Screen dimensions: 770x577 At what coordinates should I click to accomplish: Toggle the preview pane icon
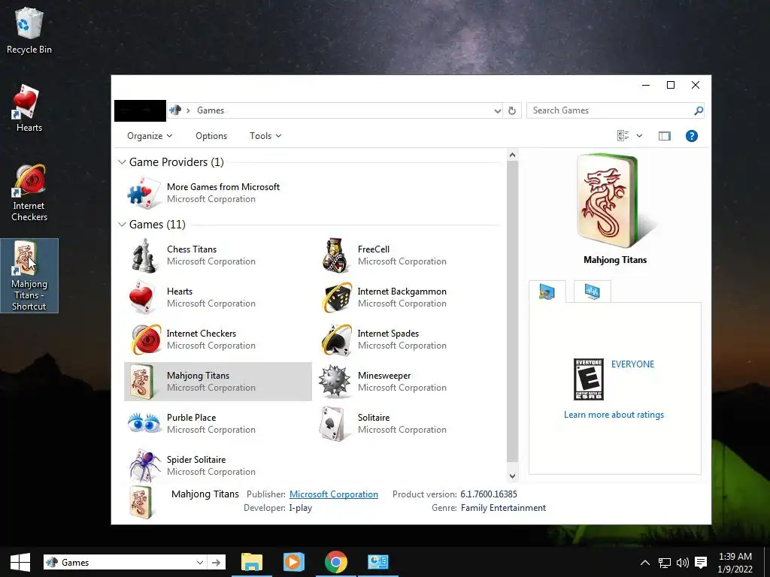[665, 136]
